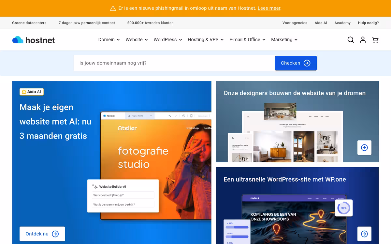
Task: Click the 7 dagen p/w persoonlijk contact text
Action: [87, 23]
